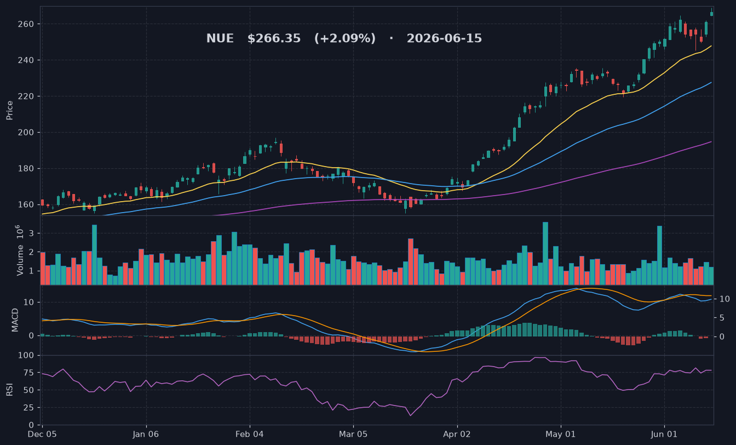Click the 25 tick on the RSI axis
The height and width of the screenshot is (445, 736).
tap(30, 408)
